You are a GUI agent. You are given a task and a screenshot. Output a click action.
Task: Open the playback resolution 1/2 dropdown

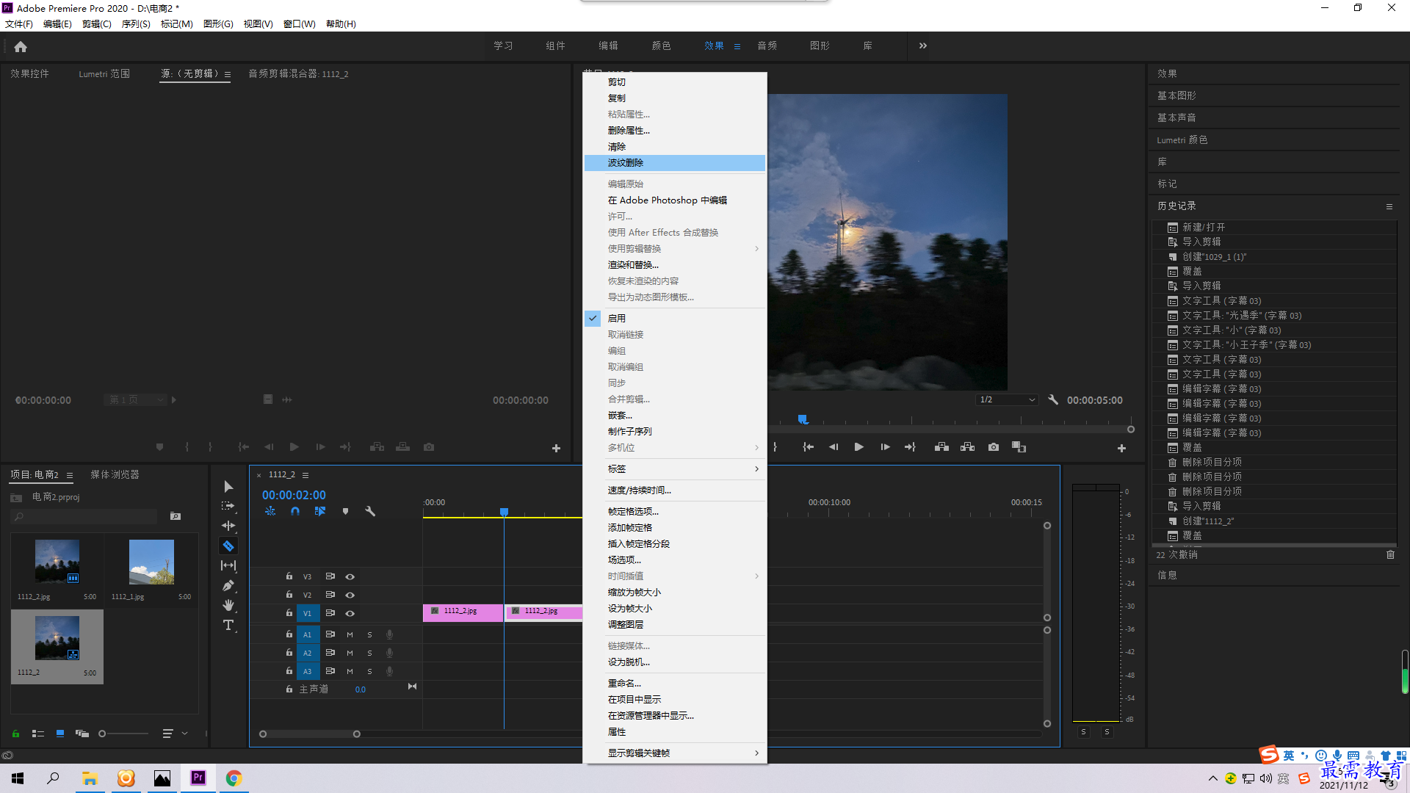tap(1006, 399)
